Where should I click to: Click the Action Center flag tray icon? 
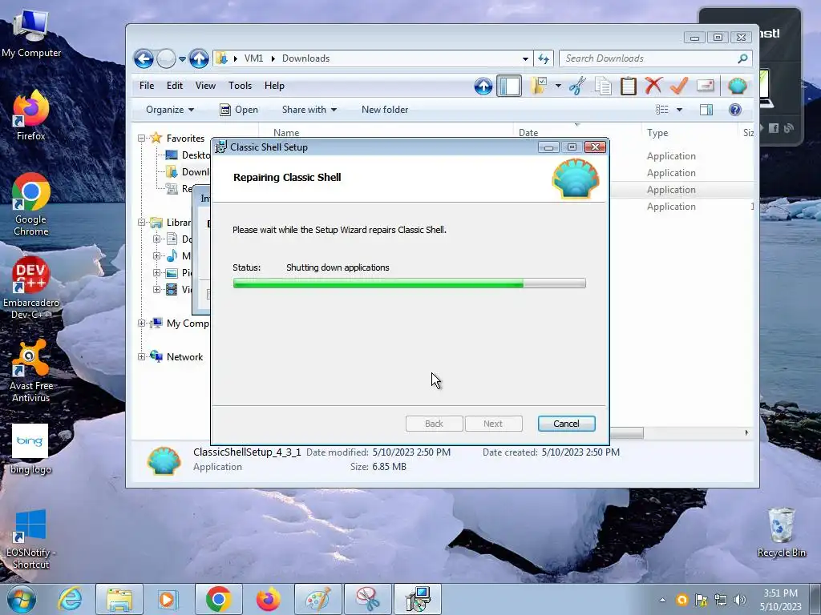pyautogui.click(x=701, y=600)
